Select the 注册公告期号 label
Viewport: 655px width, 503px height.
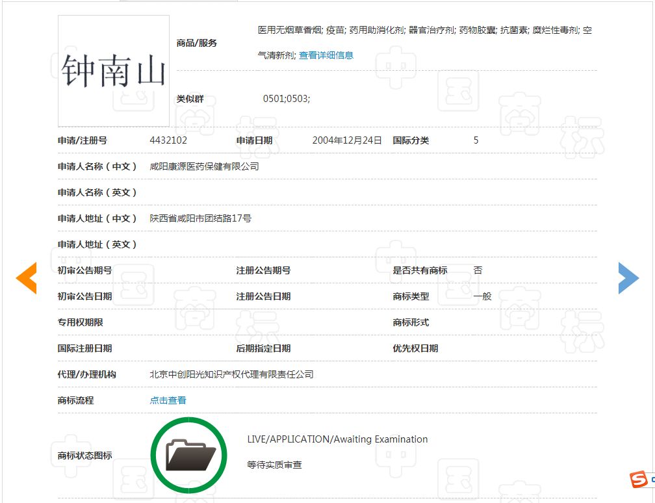tap(264, 270)
